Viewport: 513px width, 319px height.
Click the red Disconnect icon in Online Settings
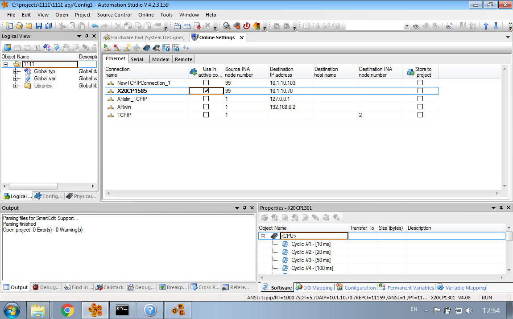(117, 48)
